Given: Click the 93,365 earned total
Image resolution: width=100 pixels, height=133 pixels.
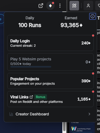Looking at the screenshot, I should coord(72,25).
